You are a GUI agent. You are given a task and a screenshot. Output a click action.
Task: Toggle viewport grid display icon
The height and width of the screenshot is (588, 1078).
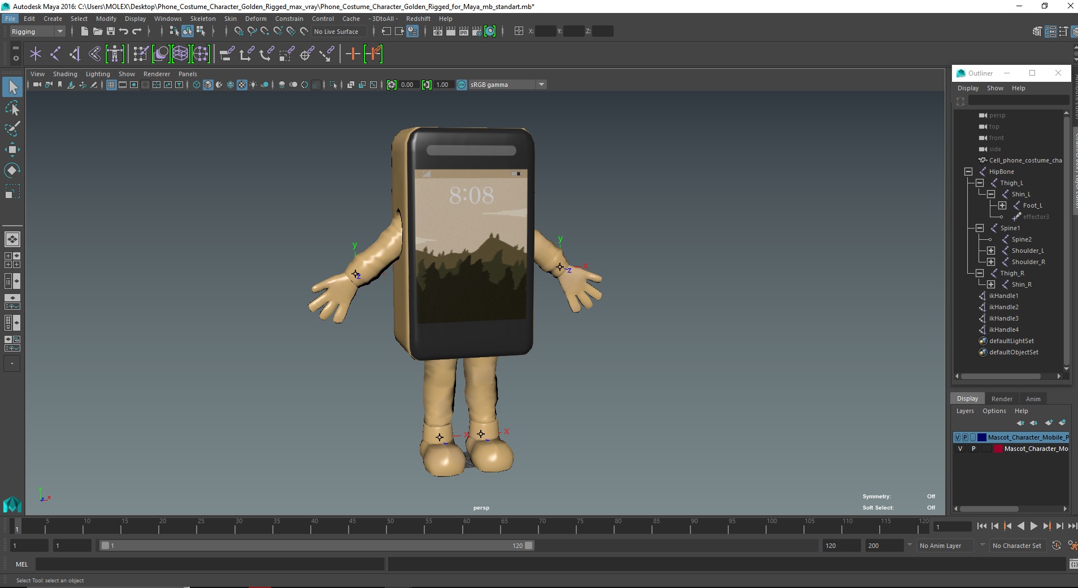click(111, 85)
